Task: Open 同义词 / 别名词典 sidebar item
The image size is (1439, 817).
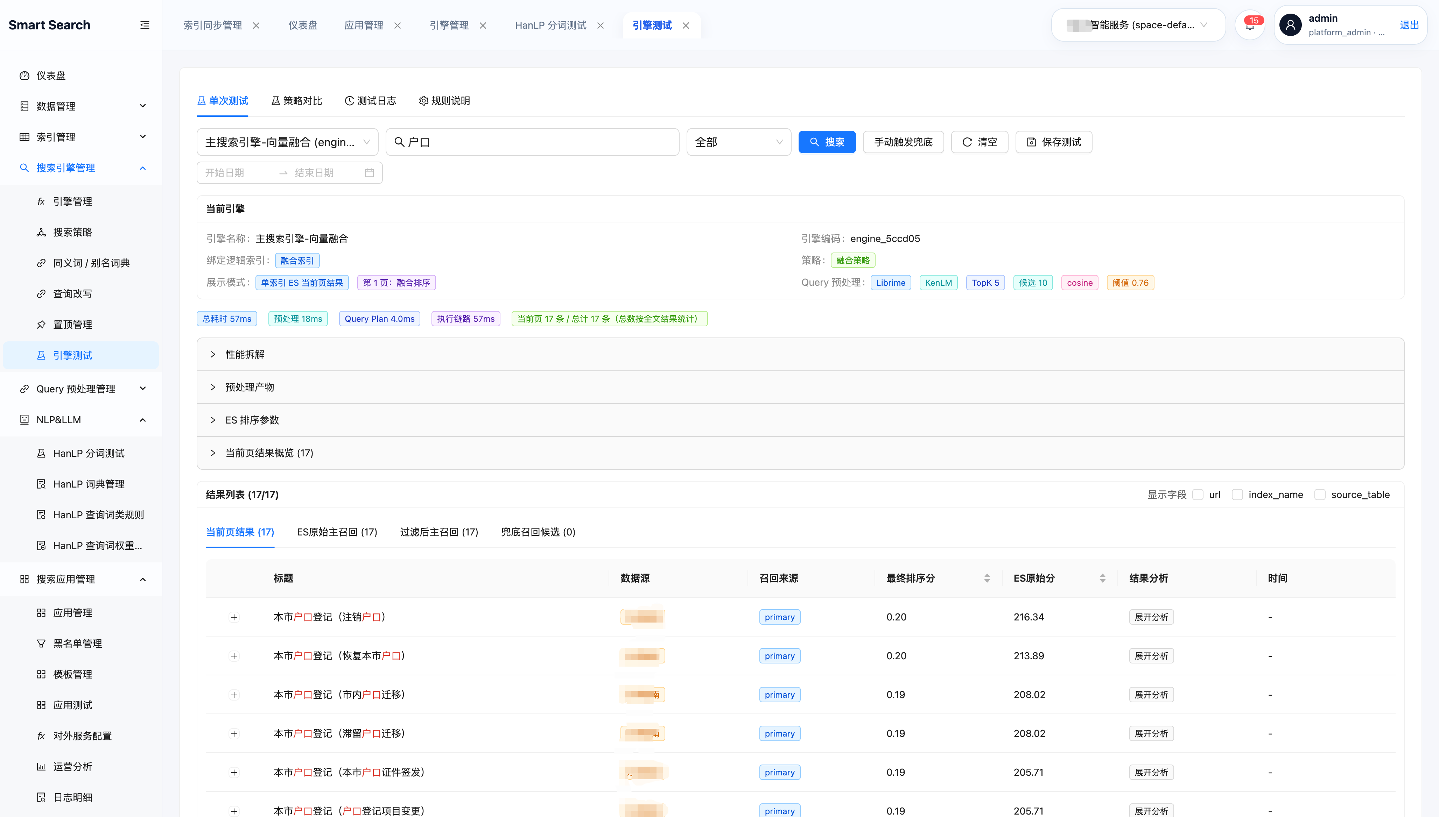Action: (81, 263)
